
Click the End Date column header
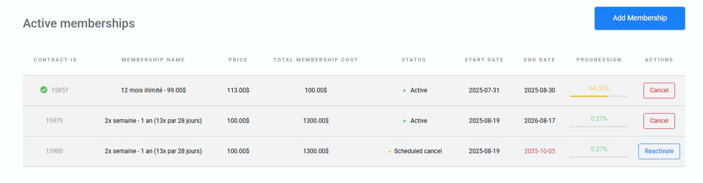click(x=540, y=60)
